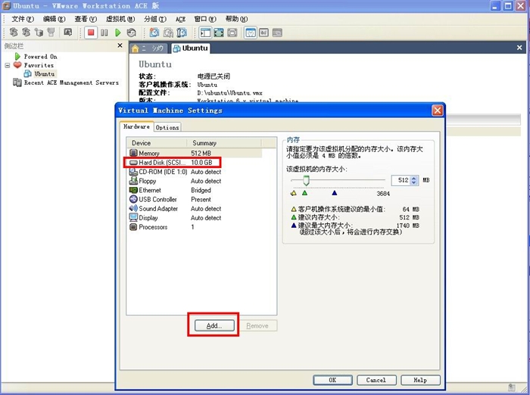Screen dimensions: 530x395
Task: Click the Reset virtual machine toolbar icon
Action: (131, 33)
